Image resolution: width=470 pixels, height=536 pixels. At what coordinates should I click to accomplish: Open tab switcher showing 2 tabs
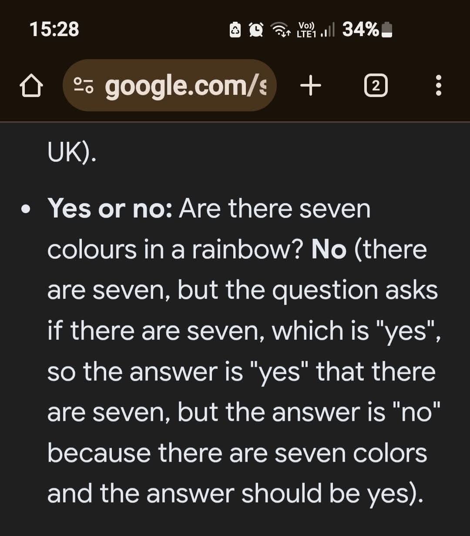pyautogui.click(x=376, y=86)
